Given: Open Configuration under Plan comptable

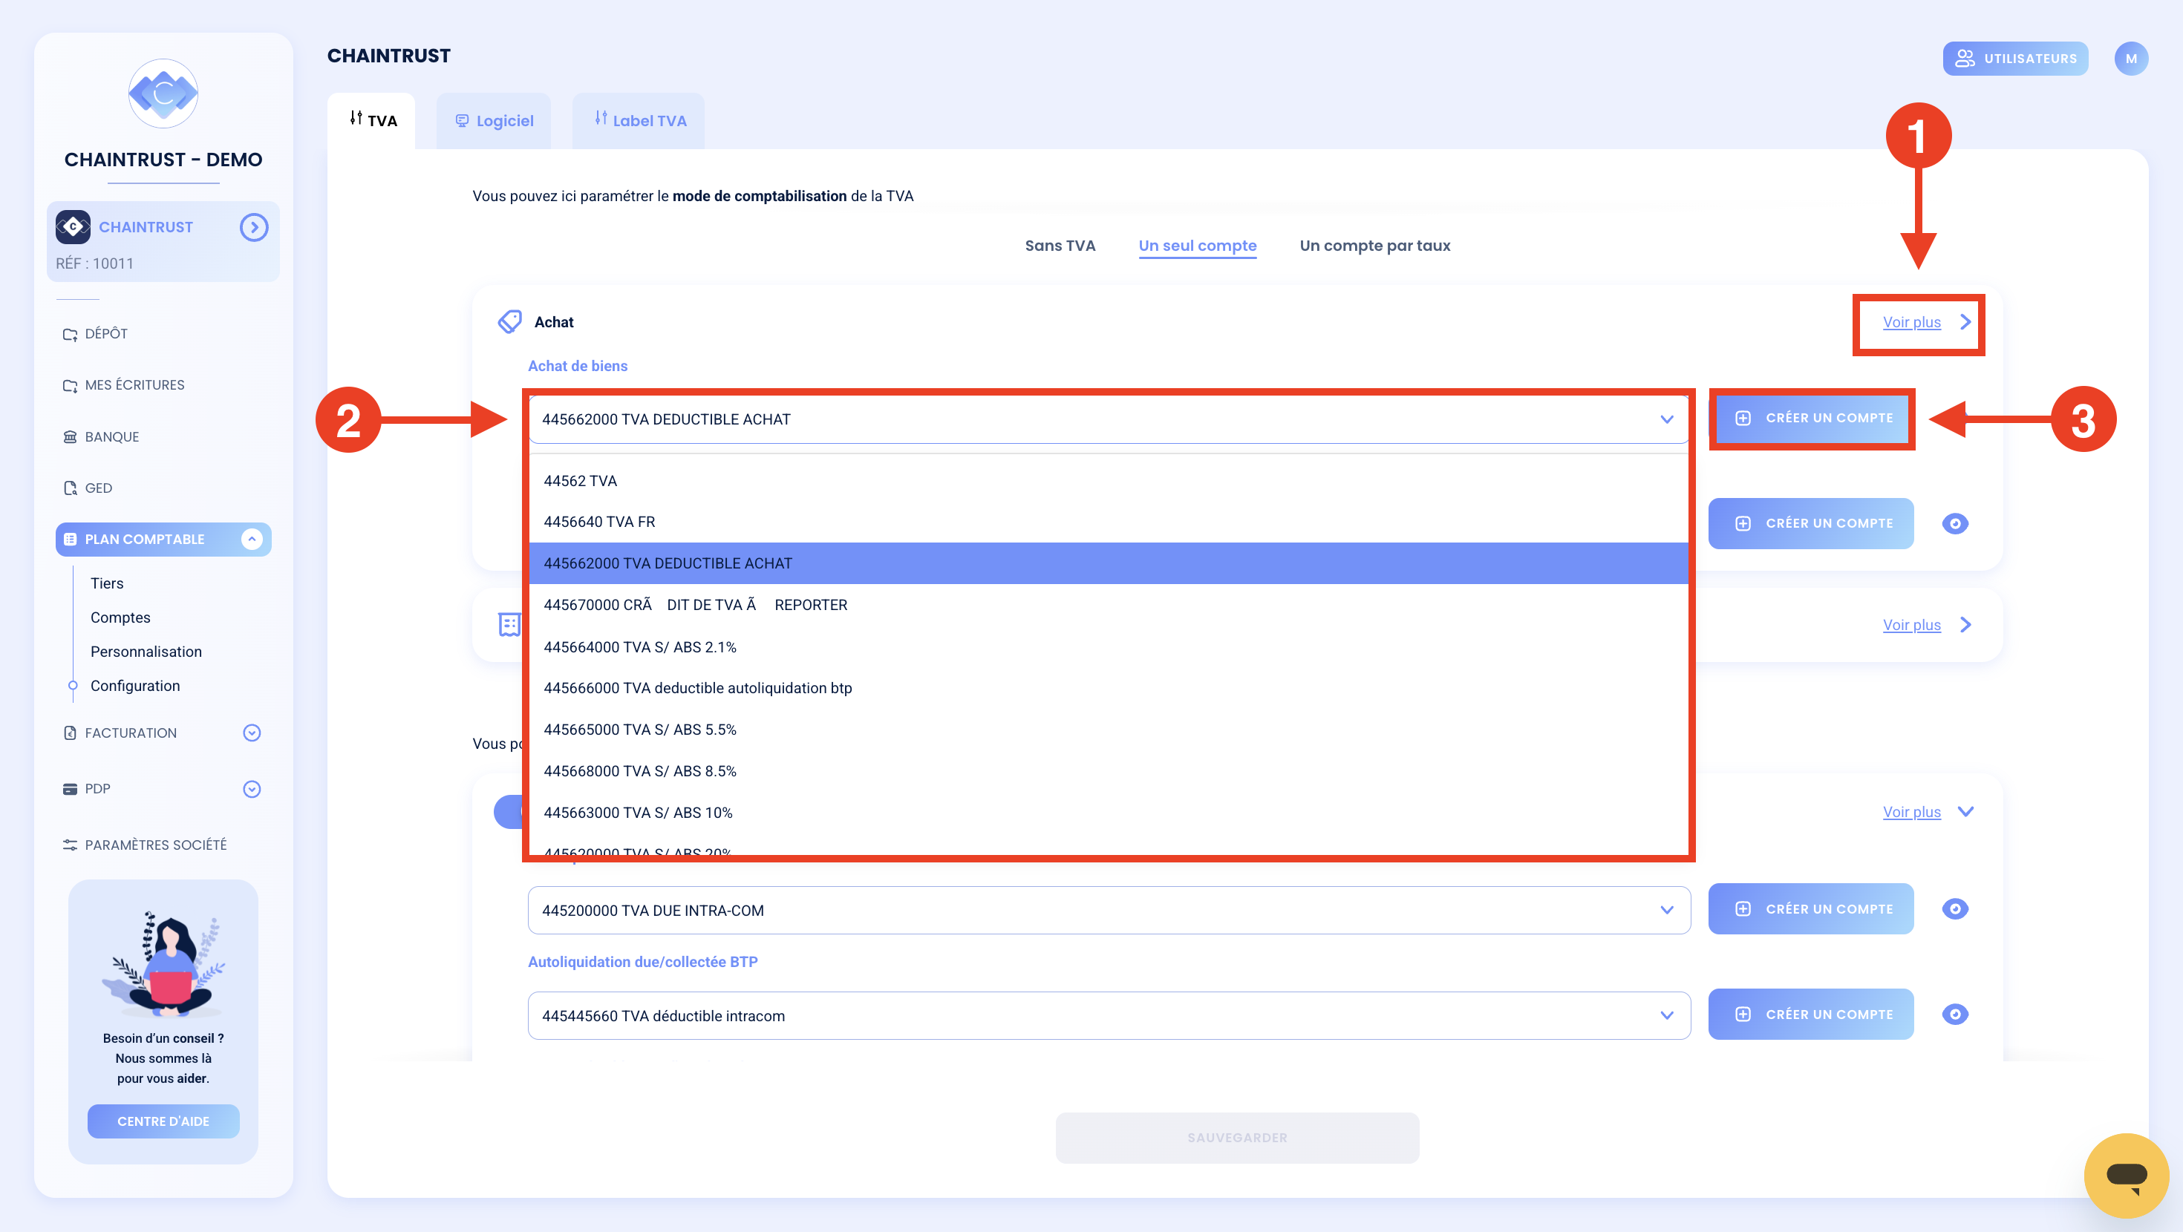Looking at the screenshot, I should coord(134,686).
